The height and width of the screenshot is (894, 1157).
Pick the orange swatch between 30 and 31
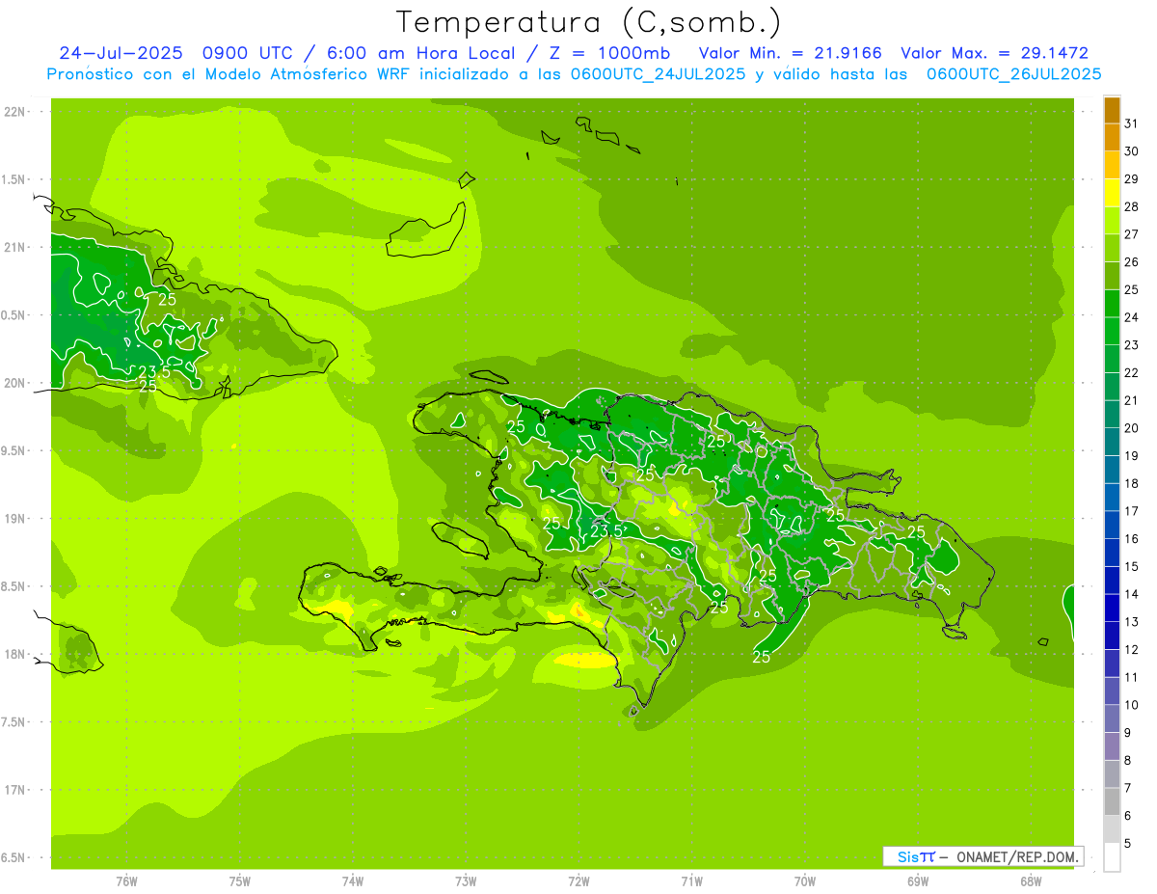(x=1112, y=137)
